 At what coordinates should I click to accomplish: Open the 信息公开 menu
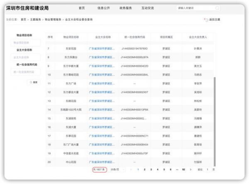coord(103,8)
